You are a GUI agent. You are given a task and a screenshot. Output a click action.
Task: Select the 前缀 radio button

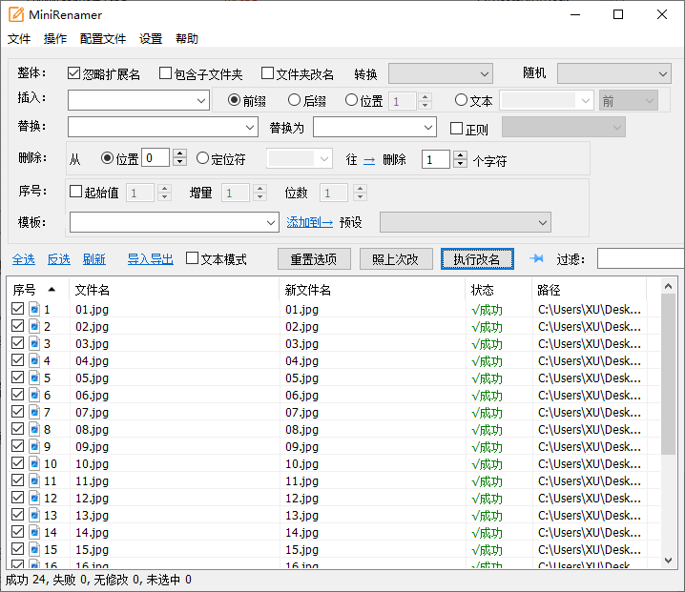click(x=234, y=100)
